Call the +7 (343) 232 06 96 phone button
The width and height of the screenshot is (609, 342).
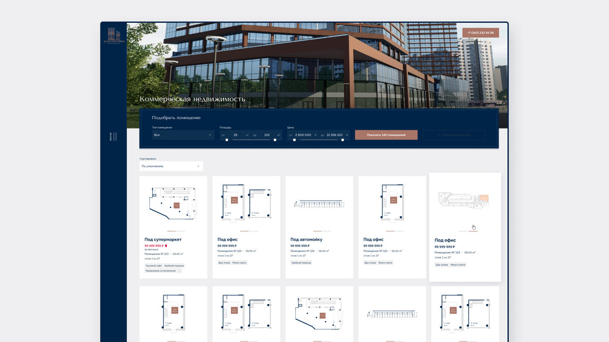481,32
